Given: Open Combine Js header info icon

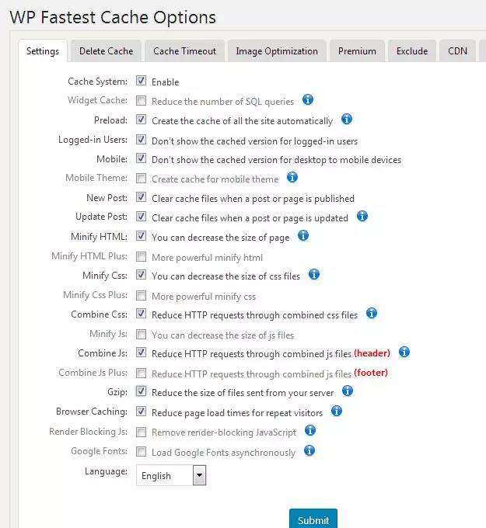Looking at the screenshot, I should [404, 353].
